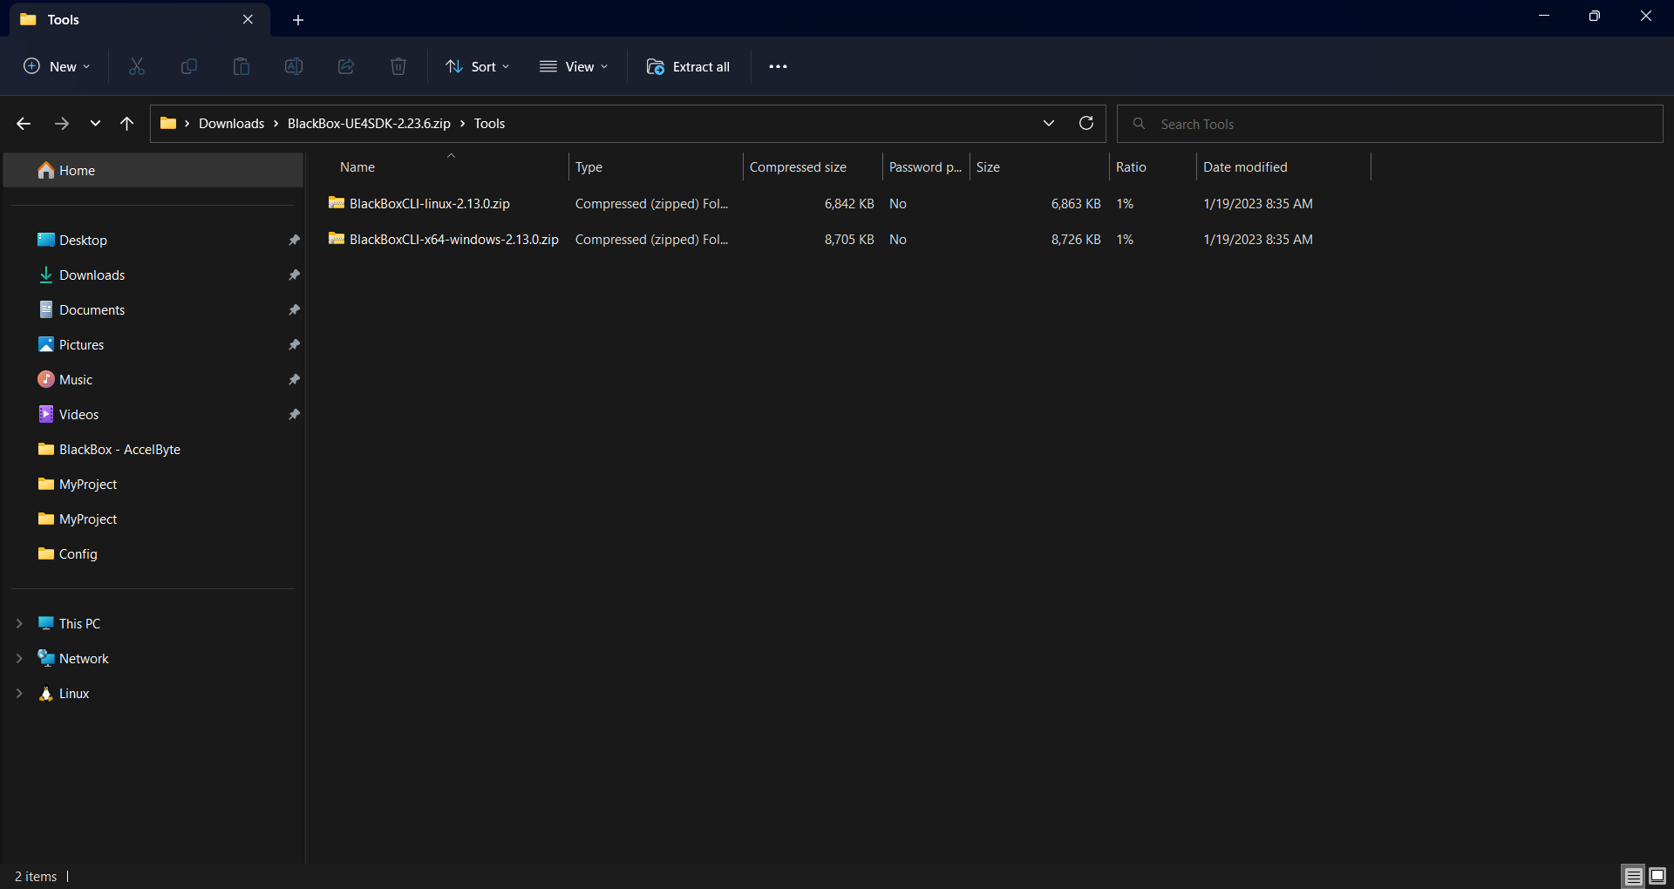Click the 8,705 KB compressed size cell
The height and width of the screenshot is (889, 1674).
(849, 239)
